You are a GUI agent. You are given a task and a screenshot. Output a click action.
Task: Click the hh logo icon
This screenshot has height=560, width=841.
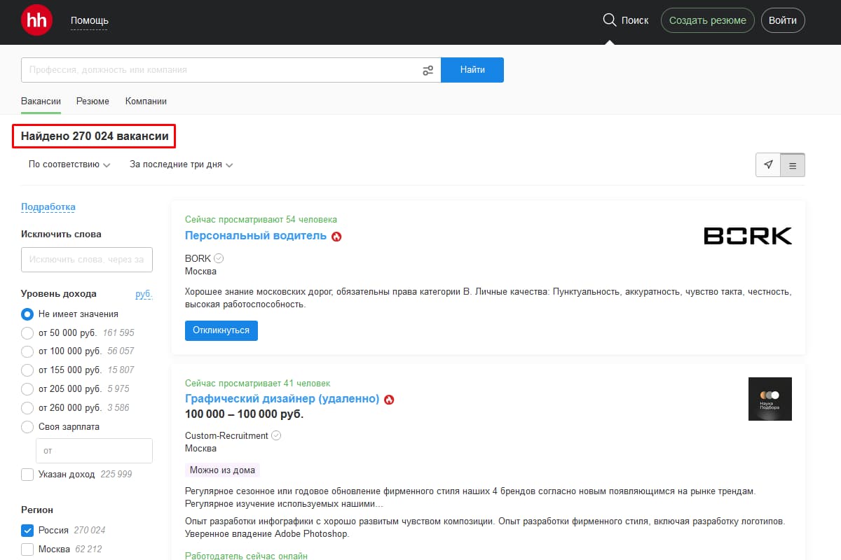[36, 20]
